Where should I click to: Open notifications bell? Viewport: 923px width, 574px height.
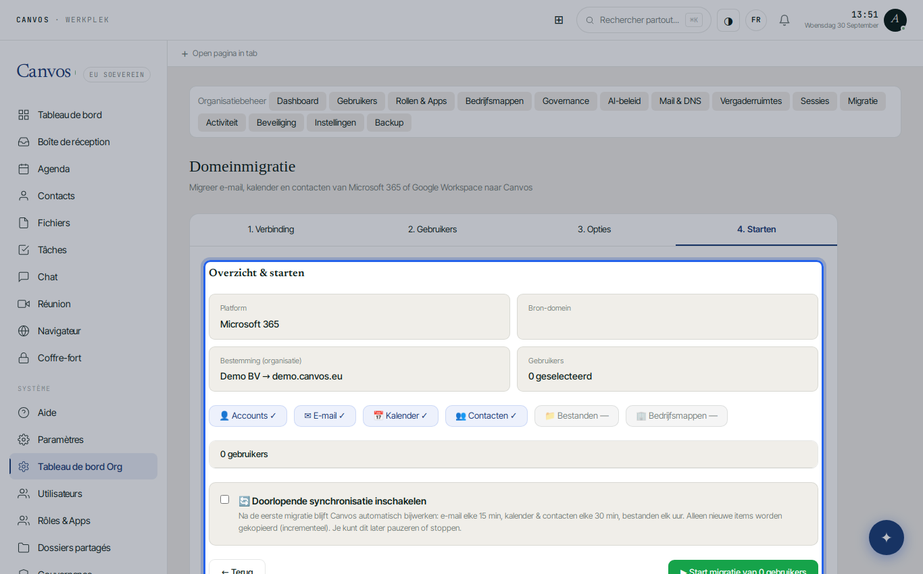tap(784, 20)
